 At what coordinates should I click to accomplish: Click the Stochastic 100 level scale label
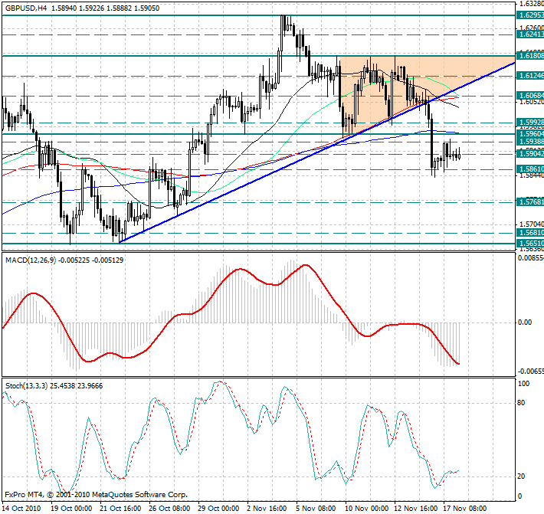click(523, 383)
